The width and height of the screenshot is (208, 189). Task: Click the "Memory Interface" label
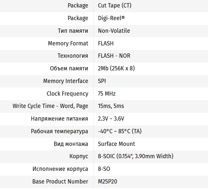click(x=66, y=81)
